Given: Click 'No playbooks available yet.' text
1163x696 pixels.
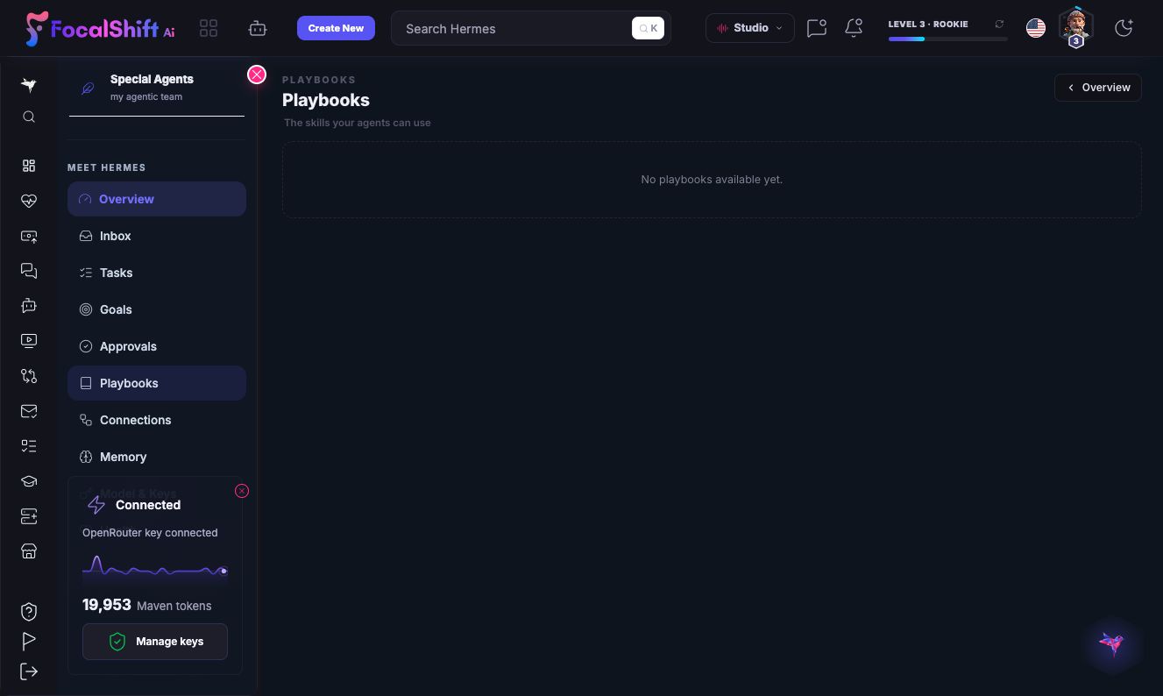Looking at the screenshot, I should click(x=712, y=179).
